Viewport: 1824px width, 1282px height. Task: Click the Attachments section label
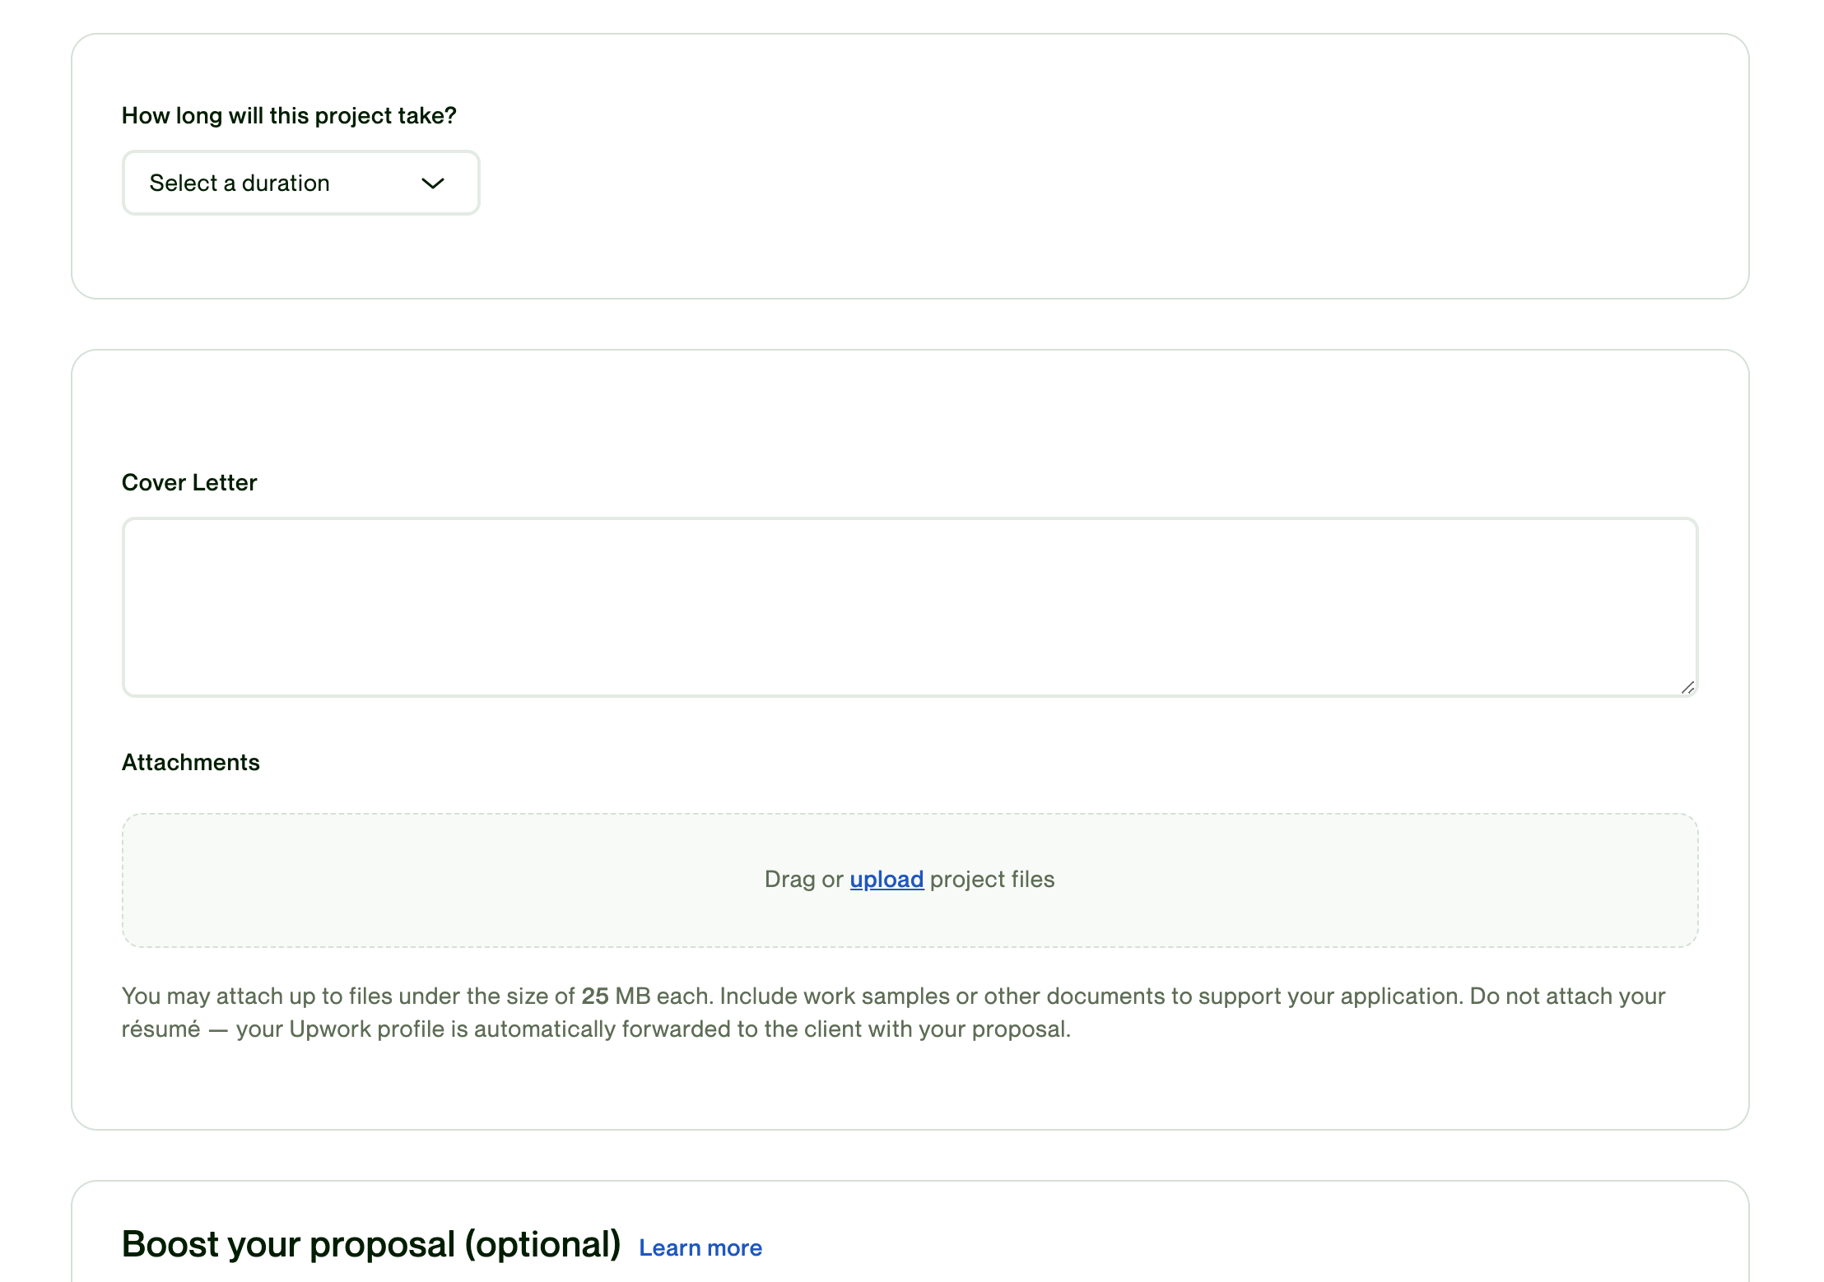(190, 762)
